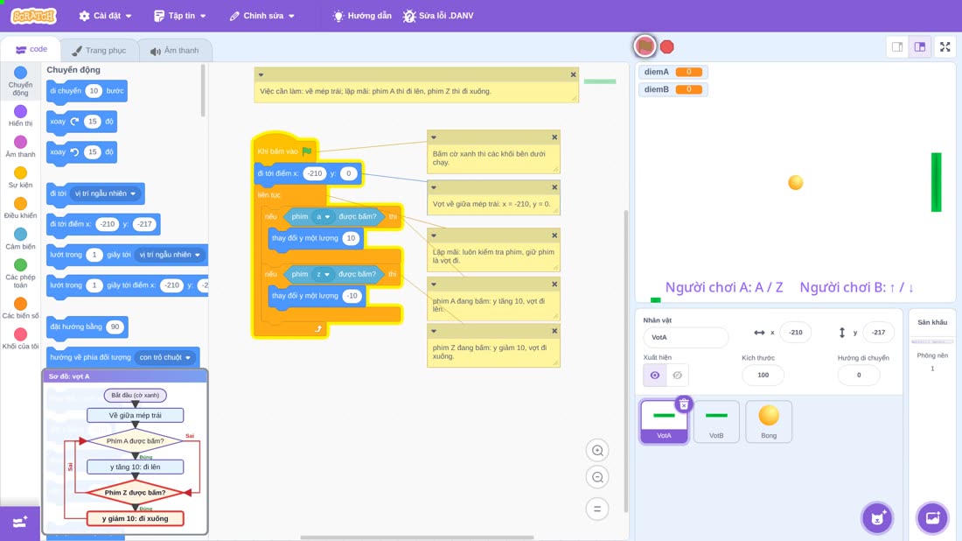Switch to the Trang phục tab

[99, 51]
